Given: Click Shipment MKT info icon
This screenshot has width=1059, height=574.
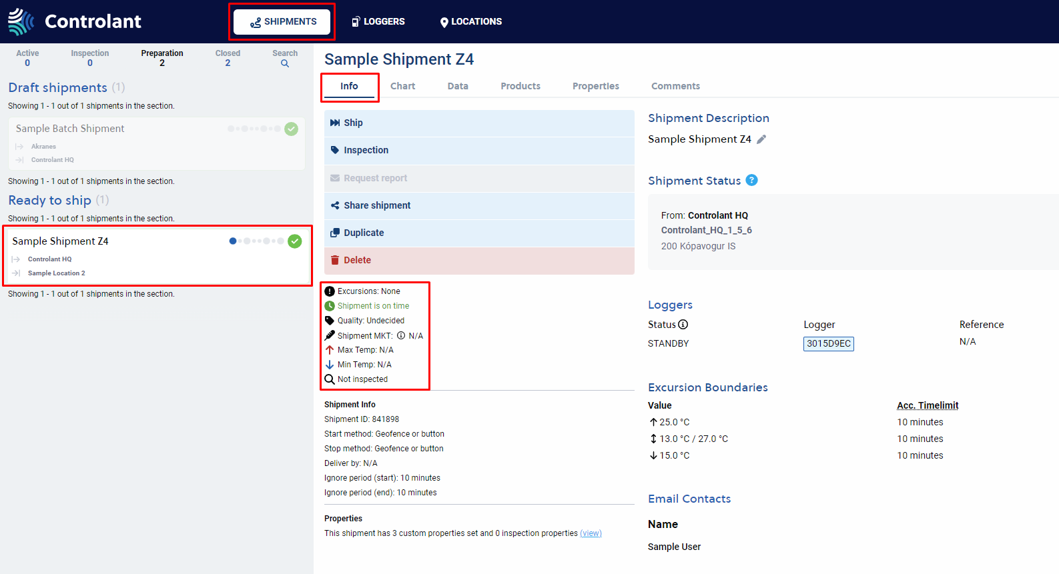Looking at the screenshot, I should pos(401,336).
